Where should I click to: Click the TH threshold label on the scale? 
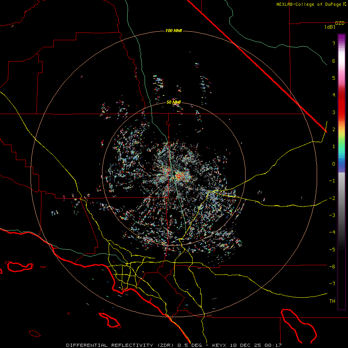click(x=332, y=301)
